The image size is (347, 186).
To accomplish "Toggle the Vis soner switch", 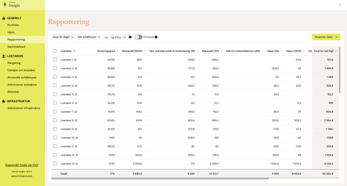I will (138, 37).
